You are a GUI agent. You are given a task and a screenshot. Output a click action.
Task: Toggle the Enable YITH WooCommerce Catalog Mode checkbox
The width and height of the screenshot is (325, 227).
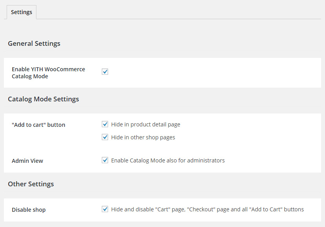coord(105,72)
